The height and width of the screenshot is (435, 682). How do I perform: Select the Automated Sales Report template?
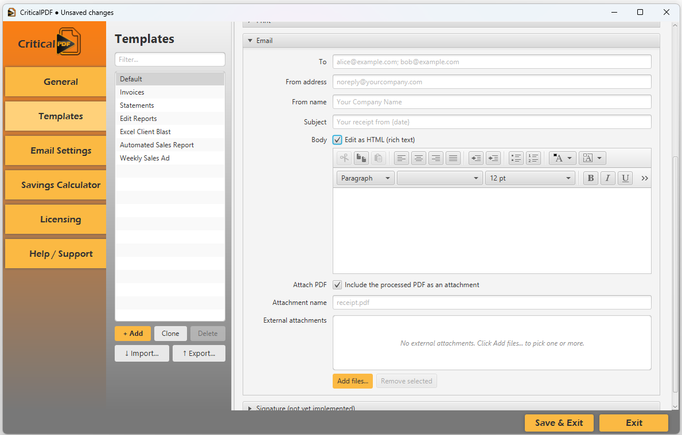170,145
